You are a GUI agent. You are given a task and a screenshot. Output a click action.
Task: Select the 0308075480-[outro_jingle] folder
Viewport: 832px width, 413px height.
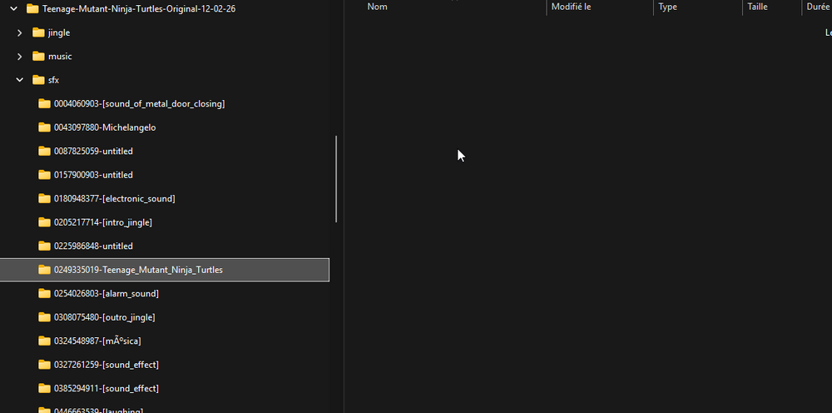pos(104,317)
